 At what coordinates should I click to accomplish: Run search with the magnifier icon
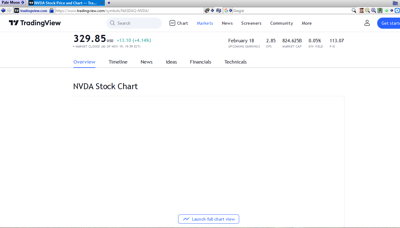(x=354, y=10)
